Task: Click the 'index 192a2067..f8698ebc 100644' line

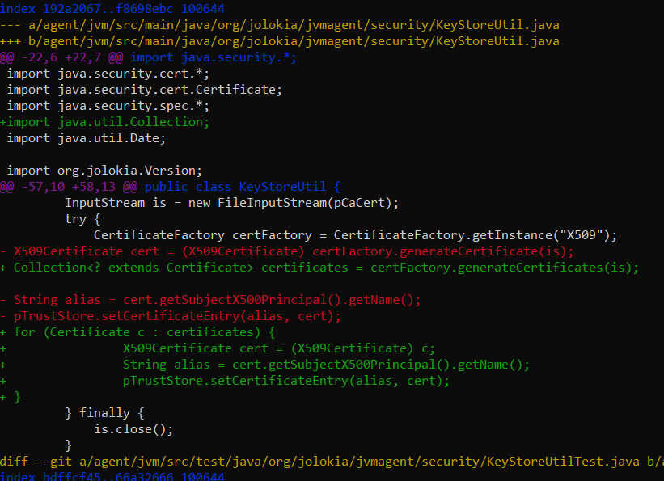Action: pyautogui.click(x=112, y=8)
